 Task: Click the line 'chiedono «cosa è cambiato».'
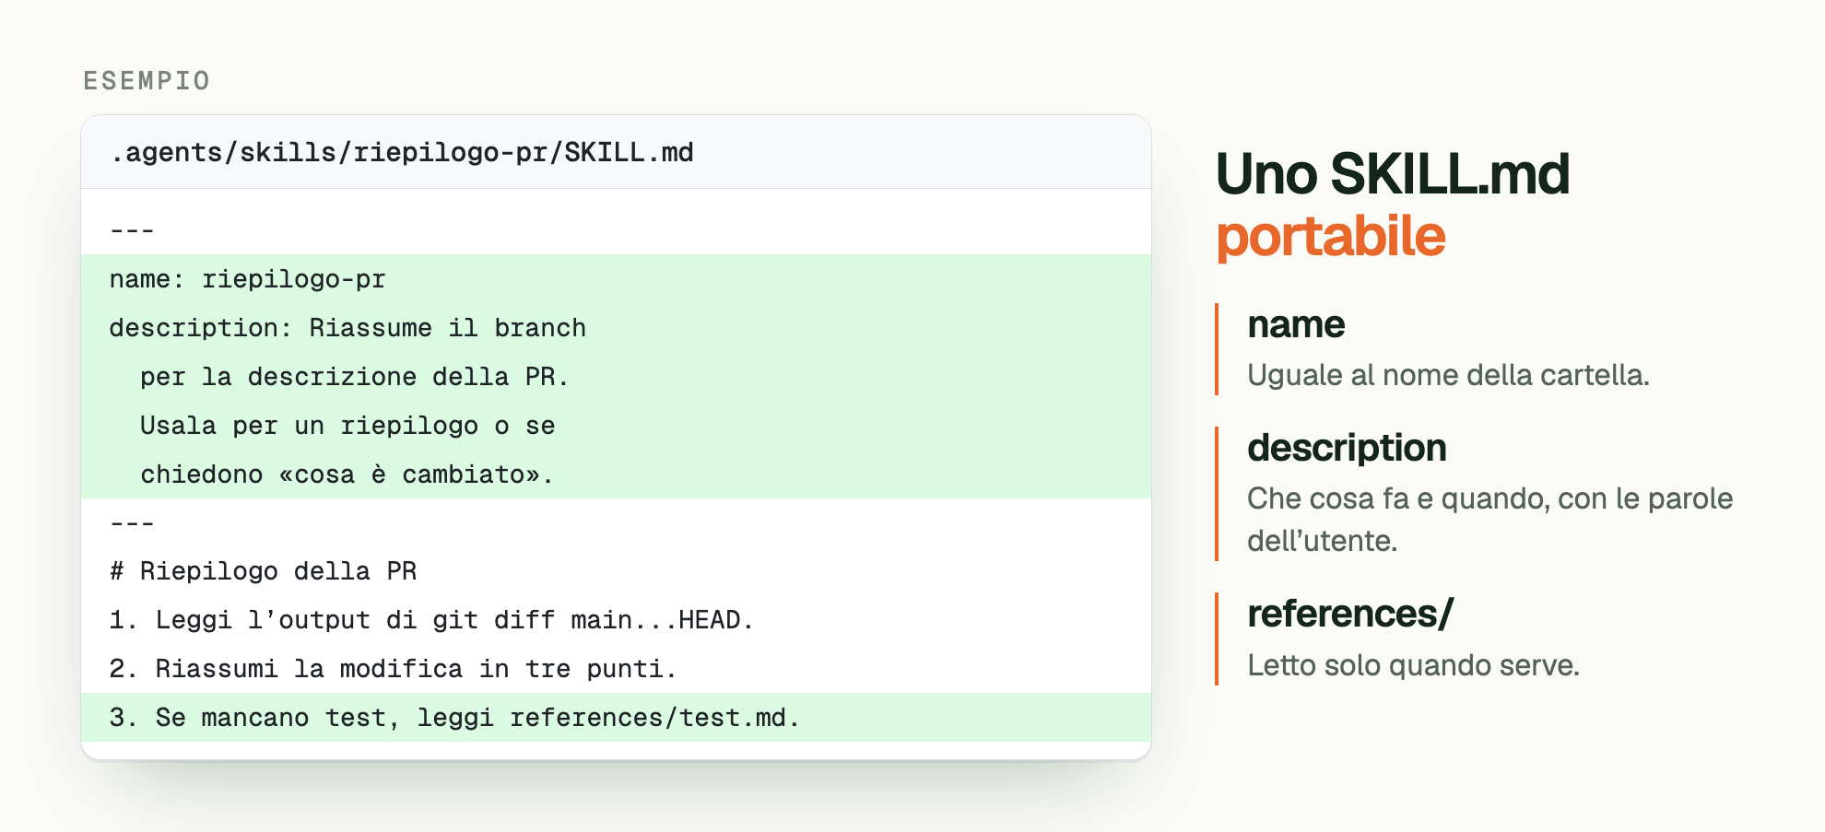pyautogui.click(x=347, y=475)
